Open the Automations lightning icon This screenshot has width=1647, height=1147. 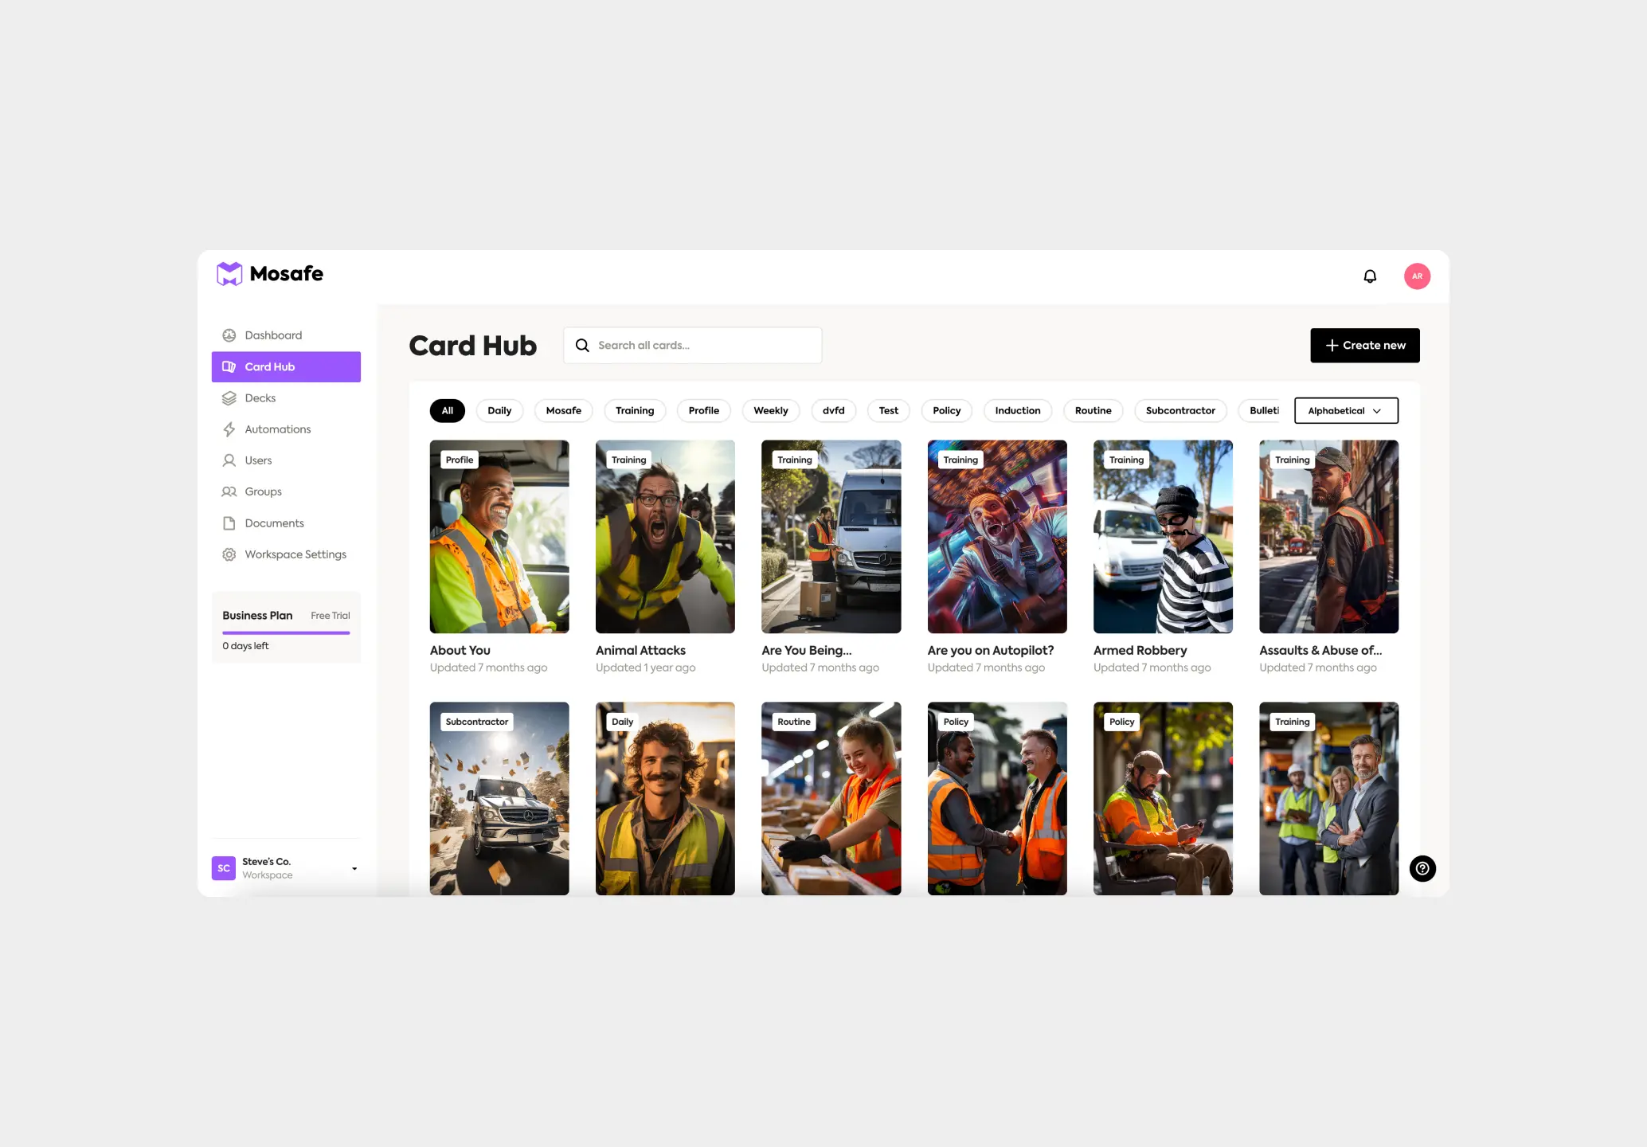229,429
